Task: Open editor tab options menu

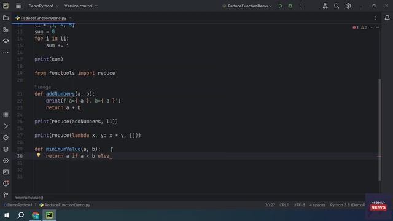Action: [375, 18]
